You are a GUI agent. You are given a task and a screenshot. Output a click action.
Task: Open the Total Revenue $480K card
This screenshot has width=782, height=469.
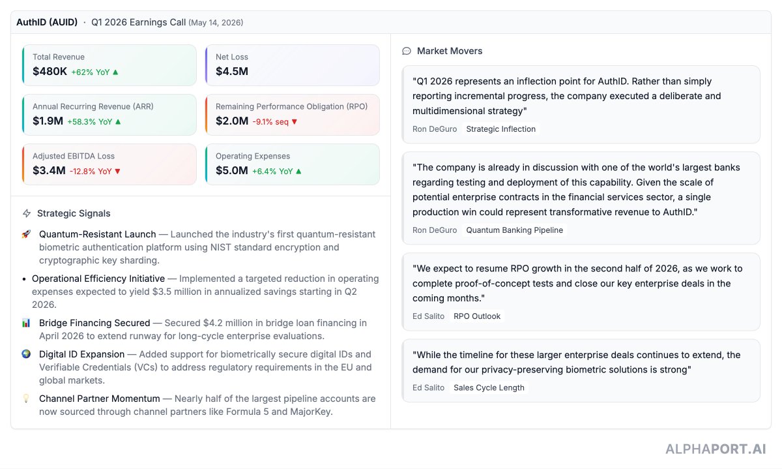tap(109, 65)
